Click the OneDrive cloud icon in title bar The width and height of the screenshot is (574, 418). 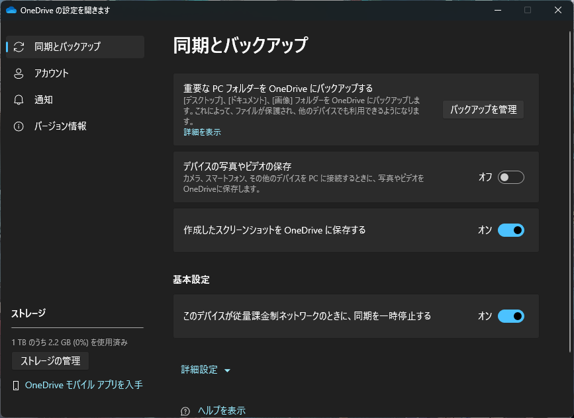pos(11,10)
